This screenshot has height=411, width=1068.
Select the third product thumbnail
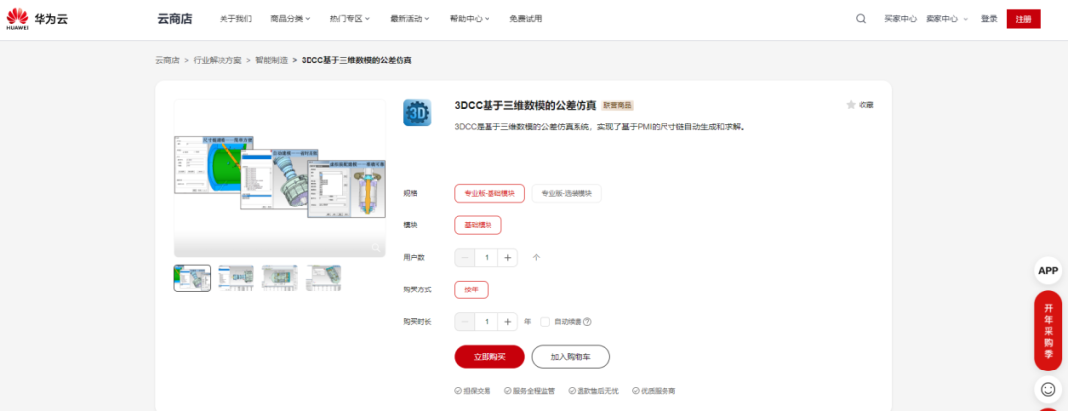point(279,279)
